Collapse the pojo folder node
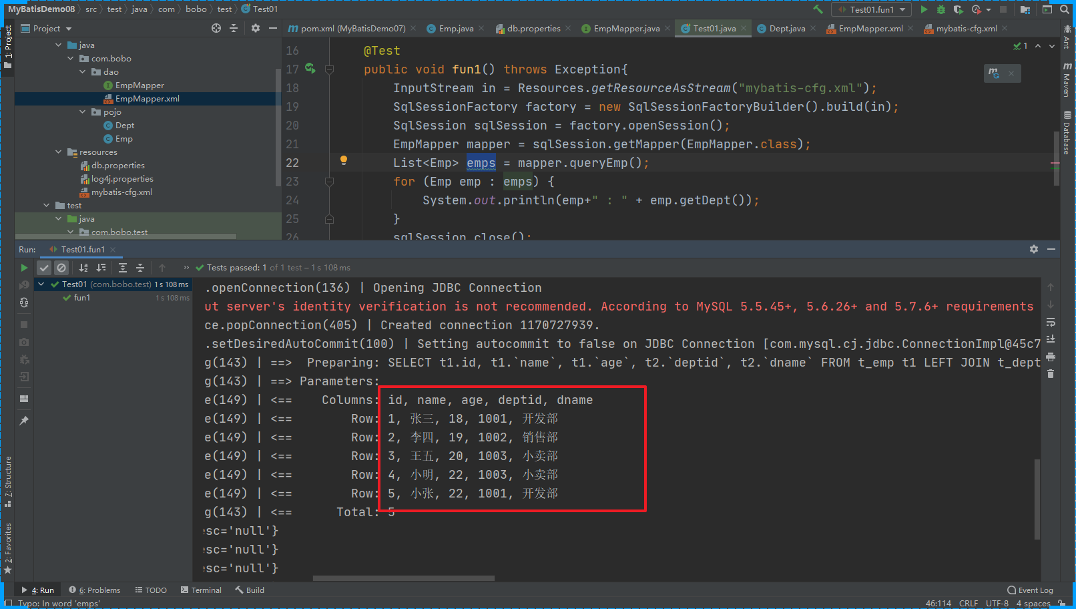The height and width of the screenshot is (609, 1076). 83,112
